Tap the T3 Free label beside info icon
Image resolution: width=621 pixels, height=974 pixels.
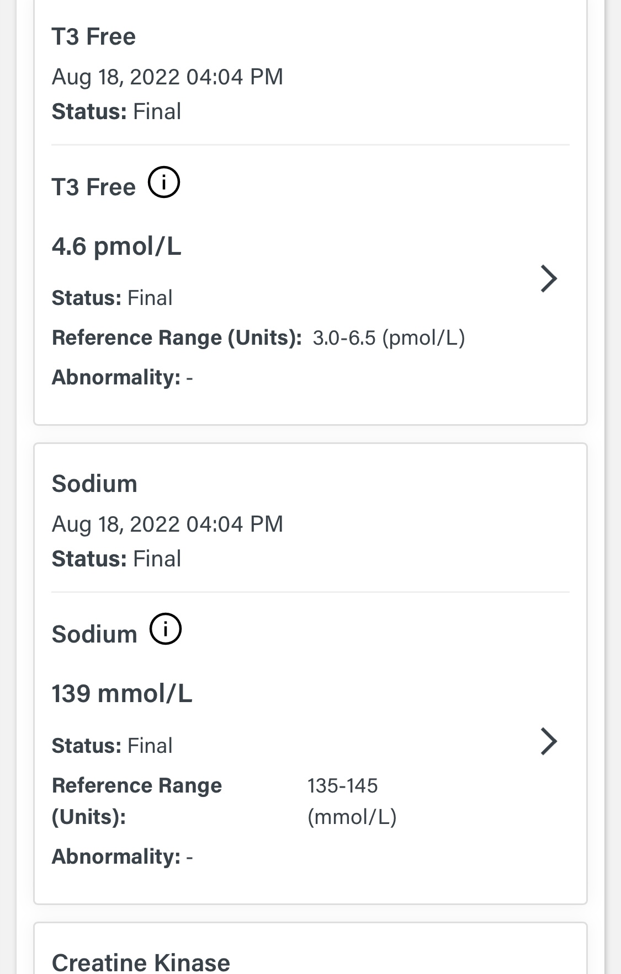(94, 187)
